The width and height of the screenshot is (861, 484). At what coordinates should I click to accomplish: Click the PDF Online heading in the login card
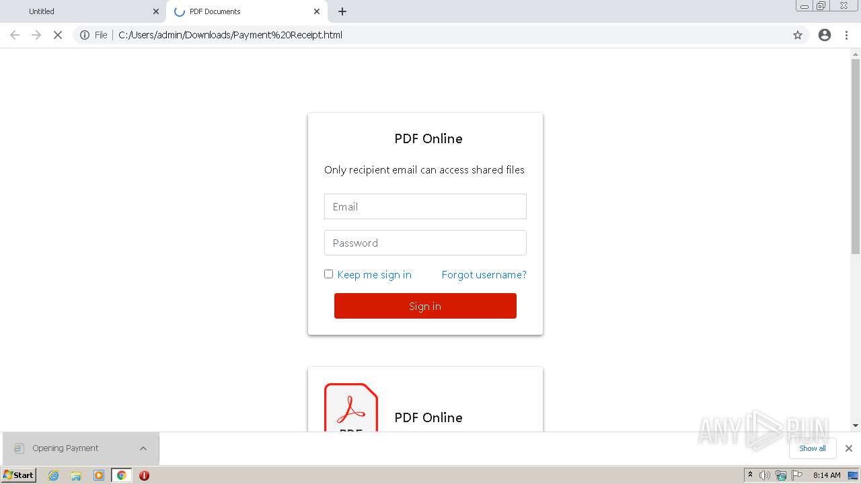pos(428,138)
